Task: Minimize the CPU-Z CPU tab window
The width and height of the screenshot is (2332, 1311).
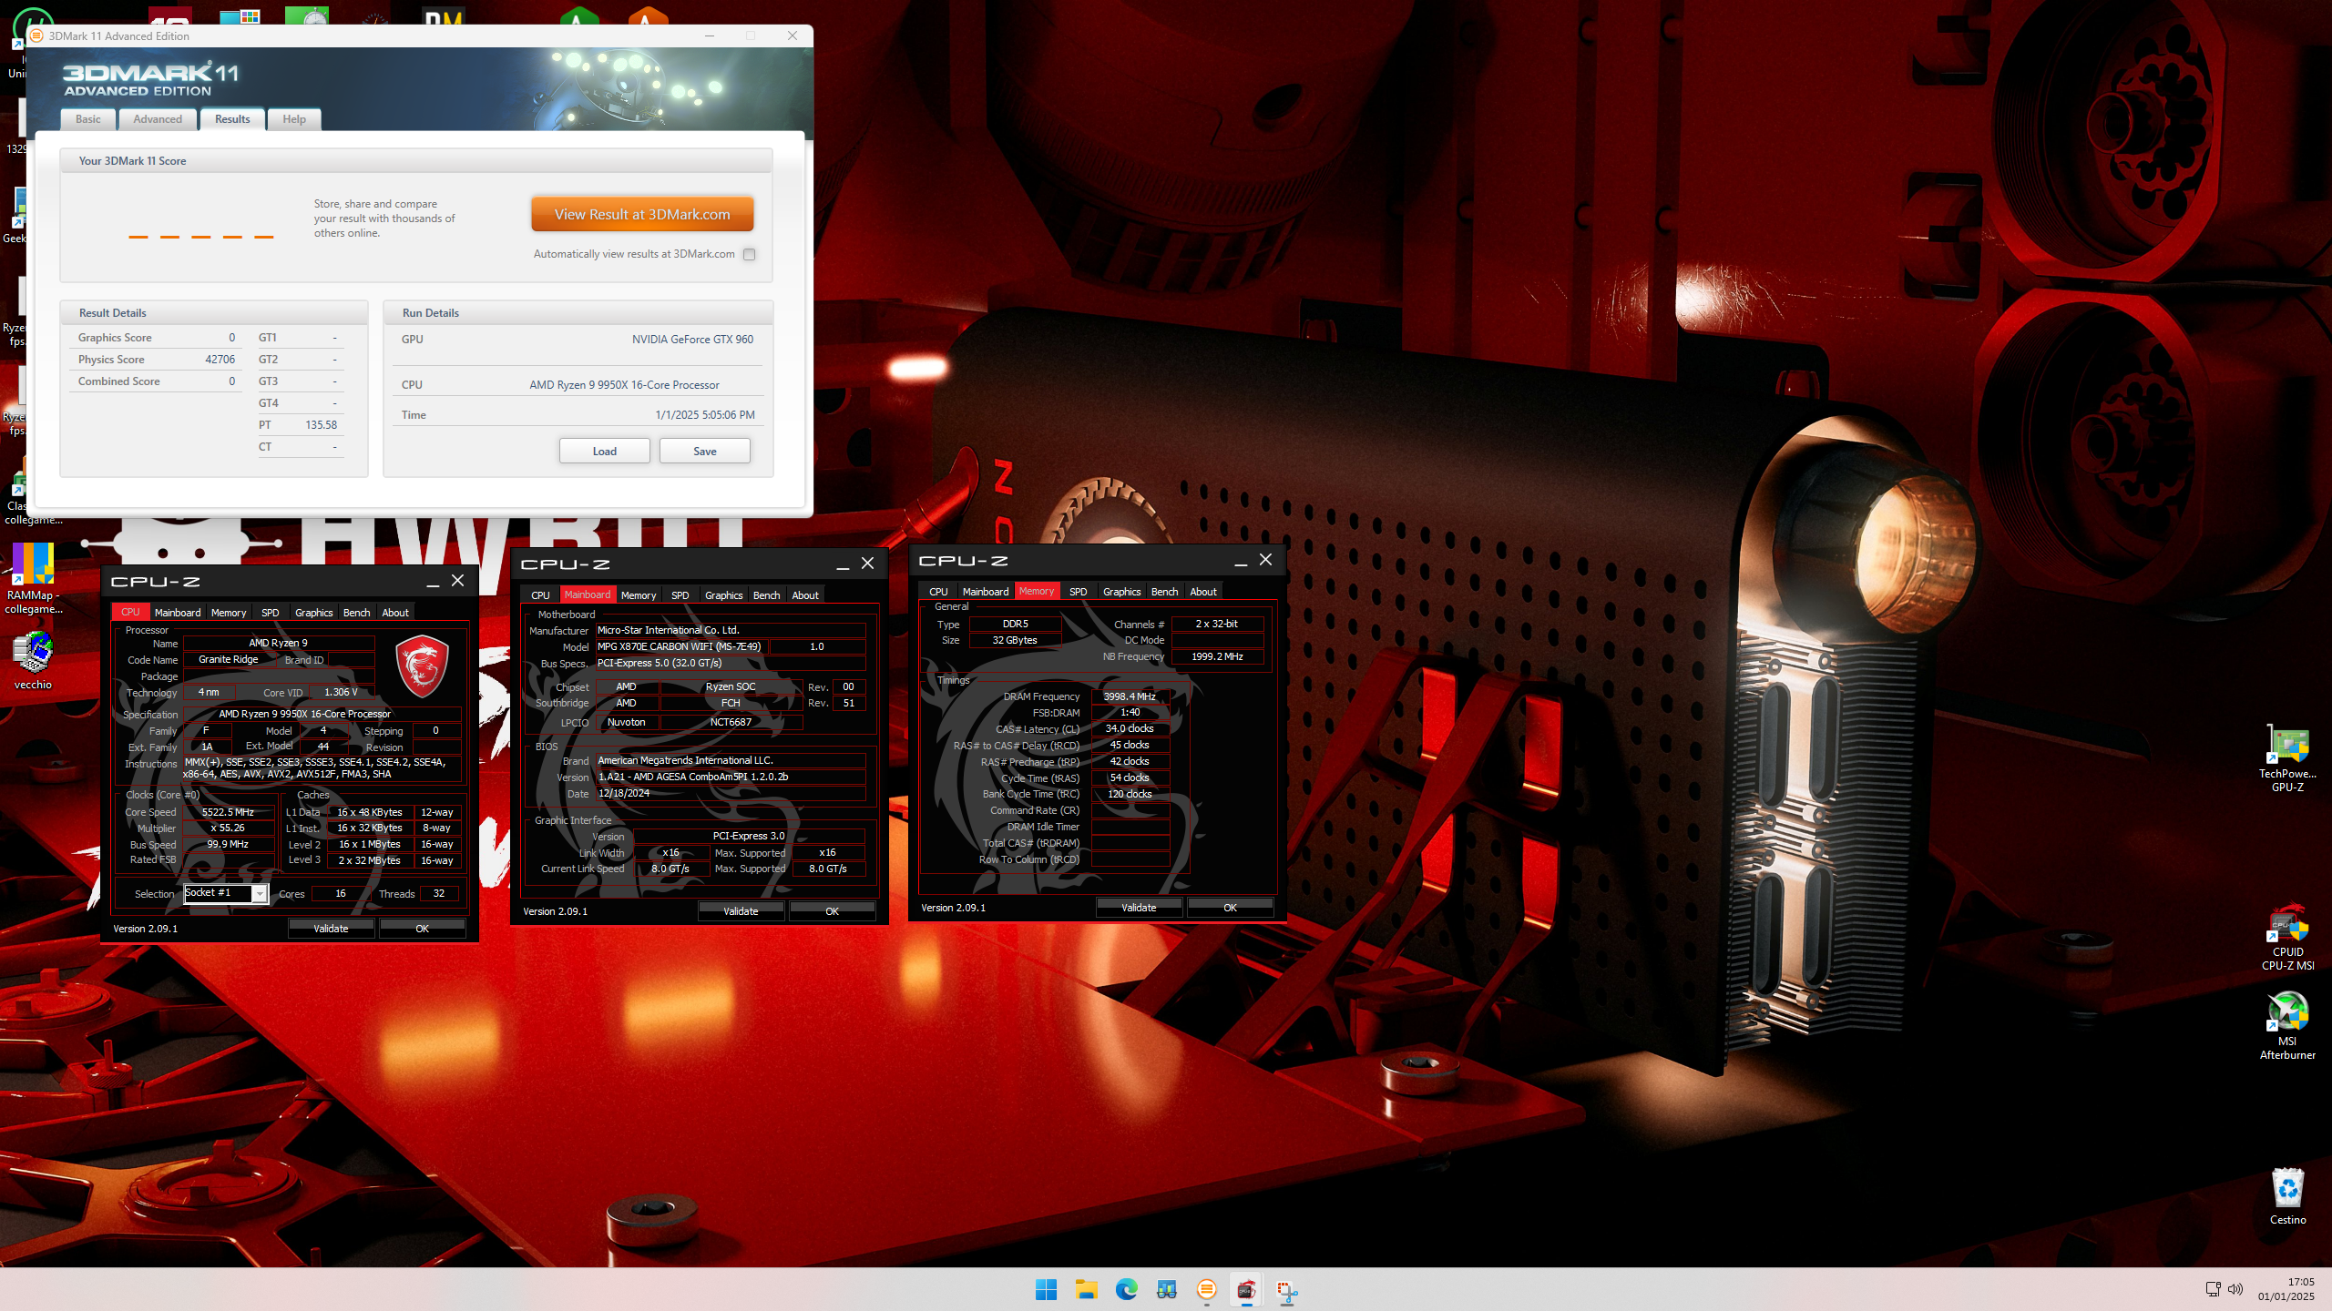Action: tap(433, 581)
